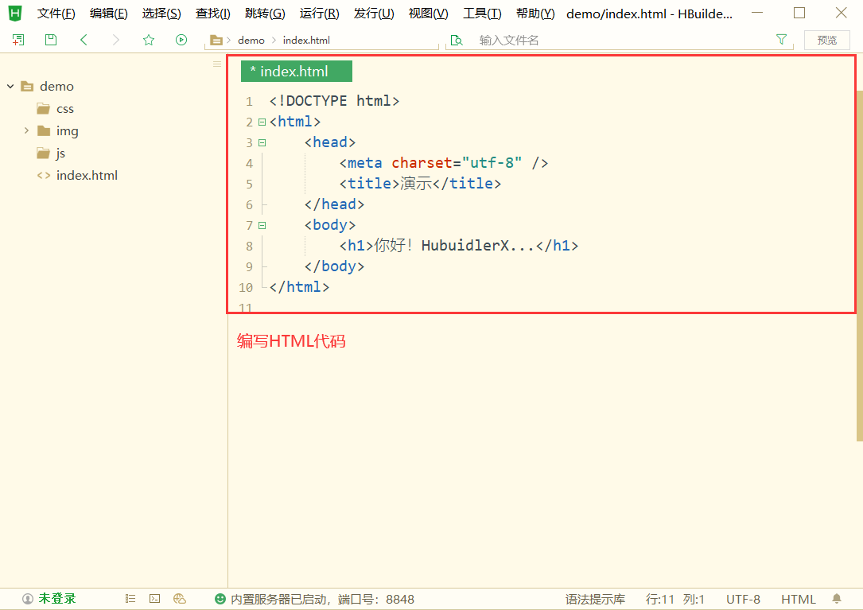Run the project with the play icon

(181, 40)
